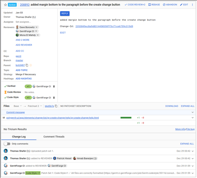Image resolution: width=197 pixels, height=178 pixels.
Task: Click Dave Borowitz reviewer avatar
Action: tap(17, 27)
